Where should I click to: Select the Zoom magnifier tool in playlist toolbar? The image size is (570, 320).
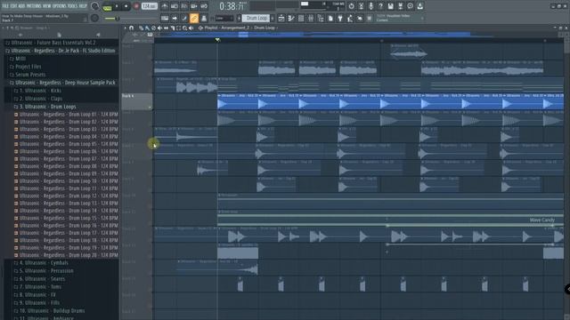point(184,28)
